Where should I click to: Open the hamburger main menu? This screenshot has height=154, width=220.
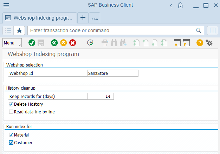click(6, 5)
